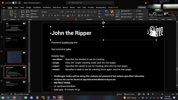Switch to Insert tab
The height and width of the screenshot is (100, 178).
tap(16, 7)
